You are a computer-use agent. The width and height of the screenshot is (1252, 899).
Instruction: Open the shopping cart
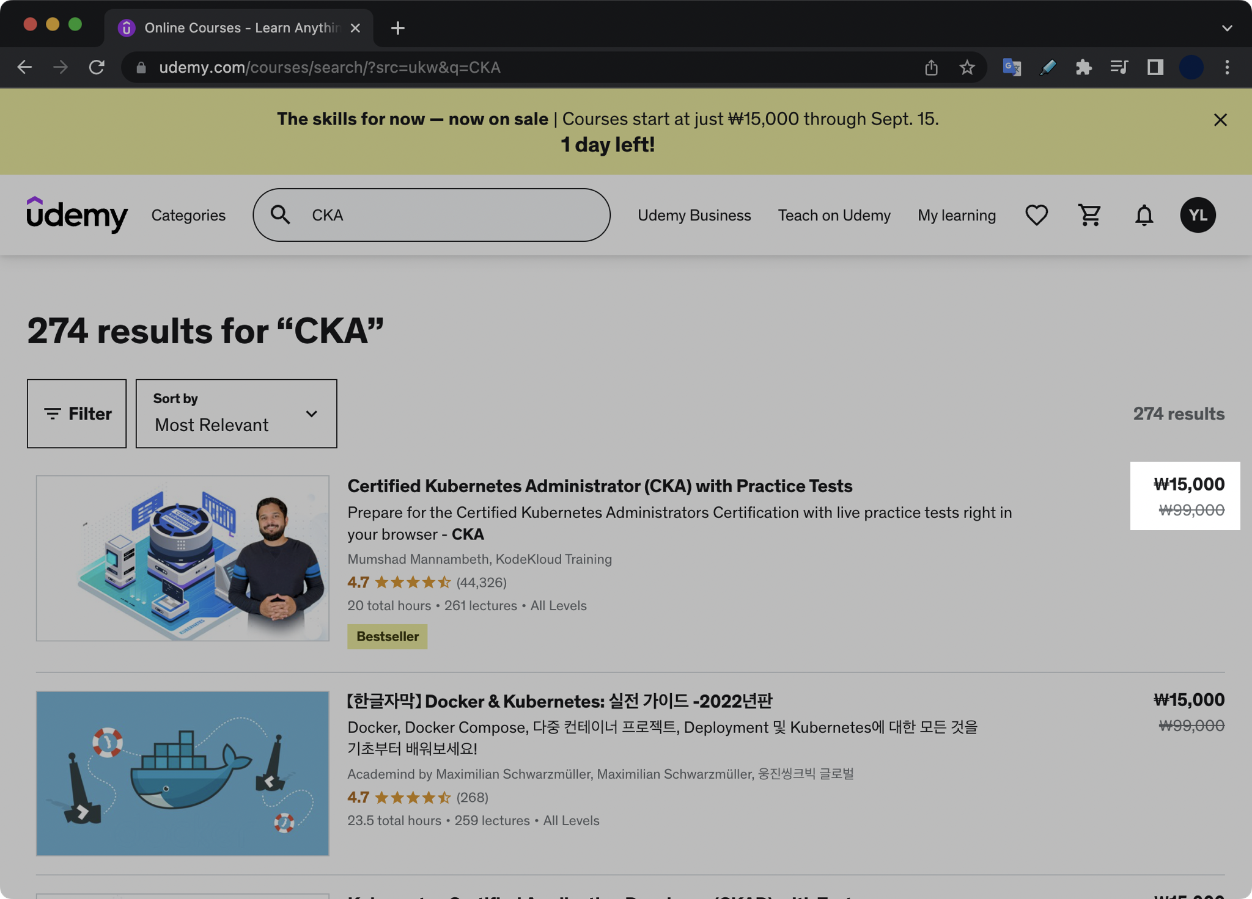(1089, 215)
